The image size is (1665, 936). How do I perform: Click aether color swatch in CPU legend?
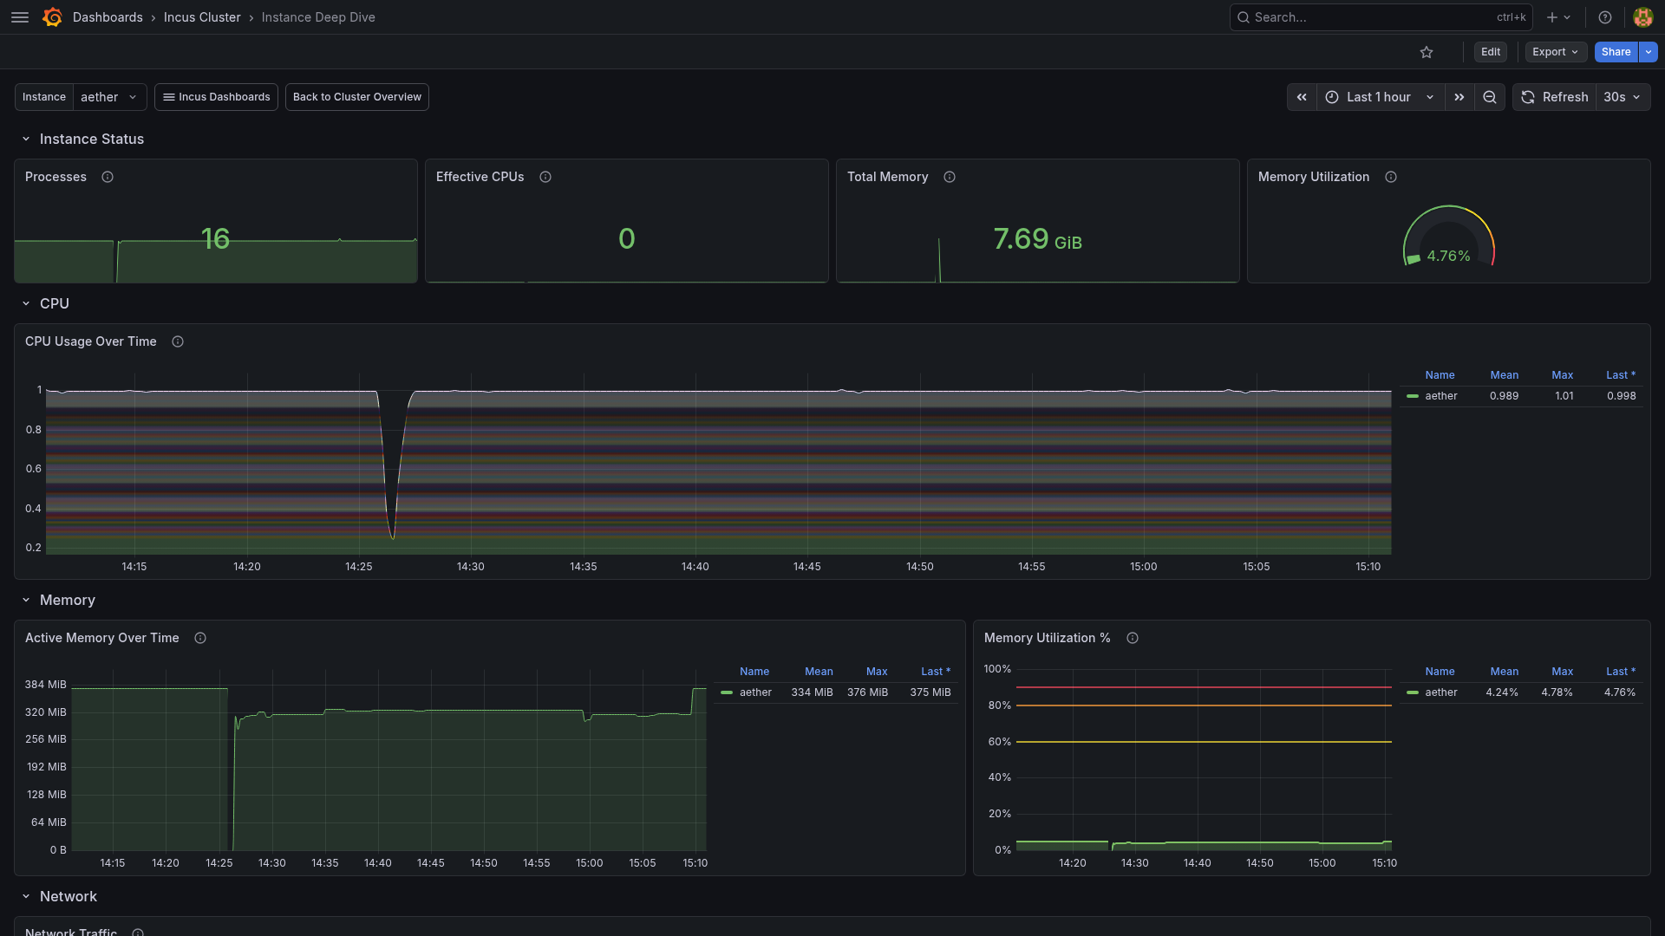[1413, 396]
